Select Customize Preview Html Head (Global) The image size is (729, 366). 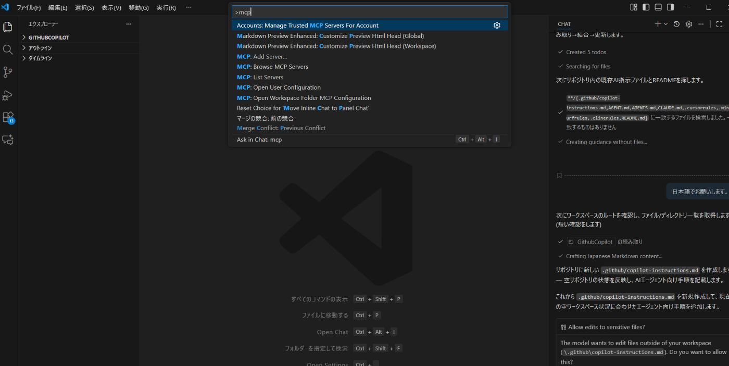[x=370, y=36]
